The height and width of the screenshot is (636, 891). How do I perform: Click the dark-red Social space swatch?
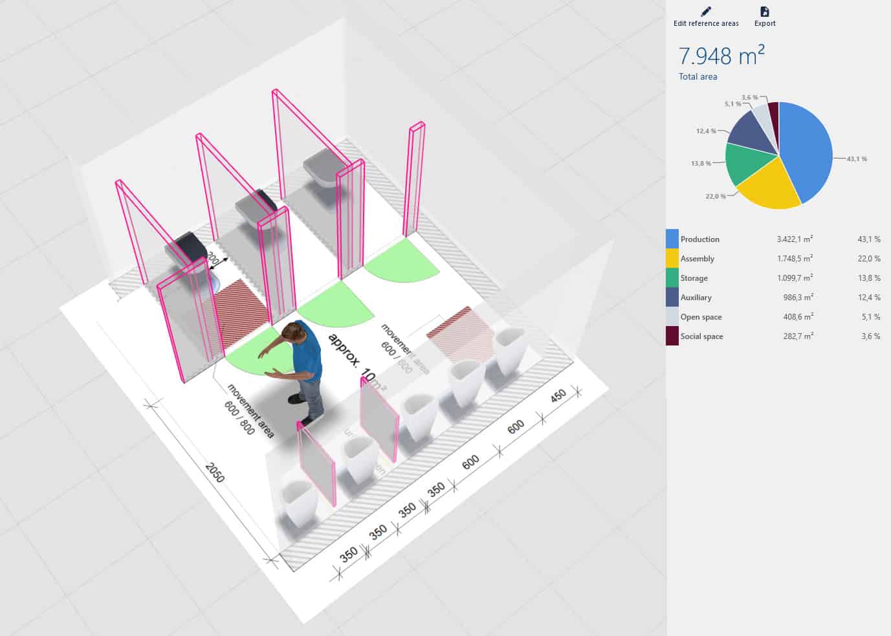(670, 336)
